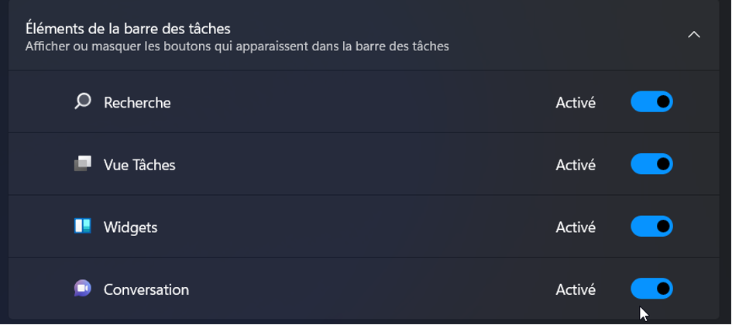The image size is (732, 325).
Task: Click the "Éléments de la barre des tâches" heading
Action: coord(128,29)
